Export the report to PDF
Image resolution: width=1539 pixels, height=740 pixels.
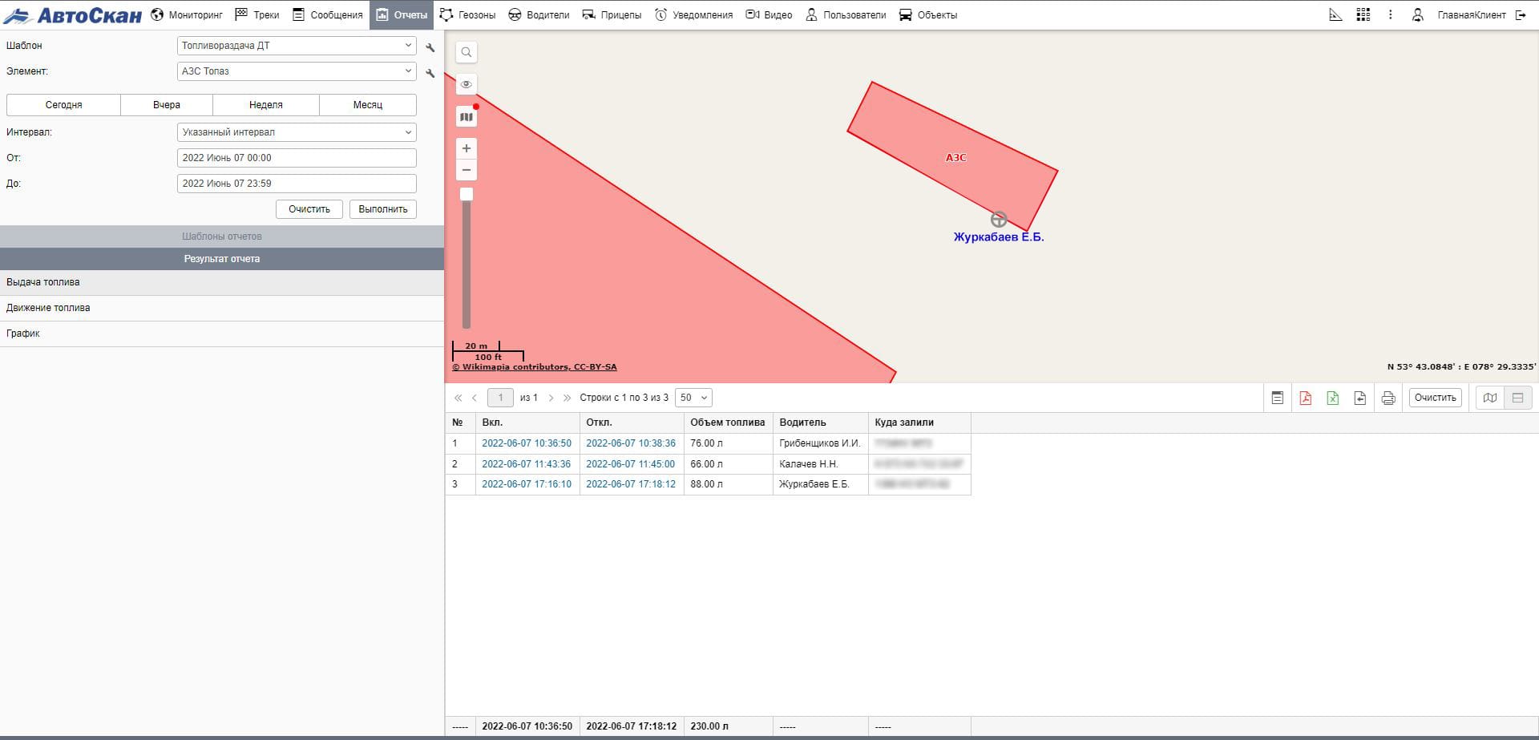1305,398
